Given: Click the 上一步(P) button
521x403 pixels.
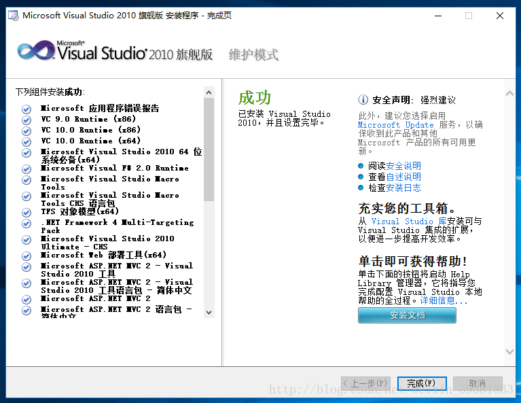Looking at the screenshot, I should point(365,383).
